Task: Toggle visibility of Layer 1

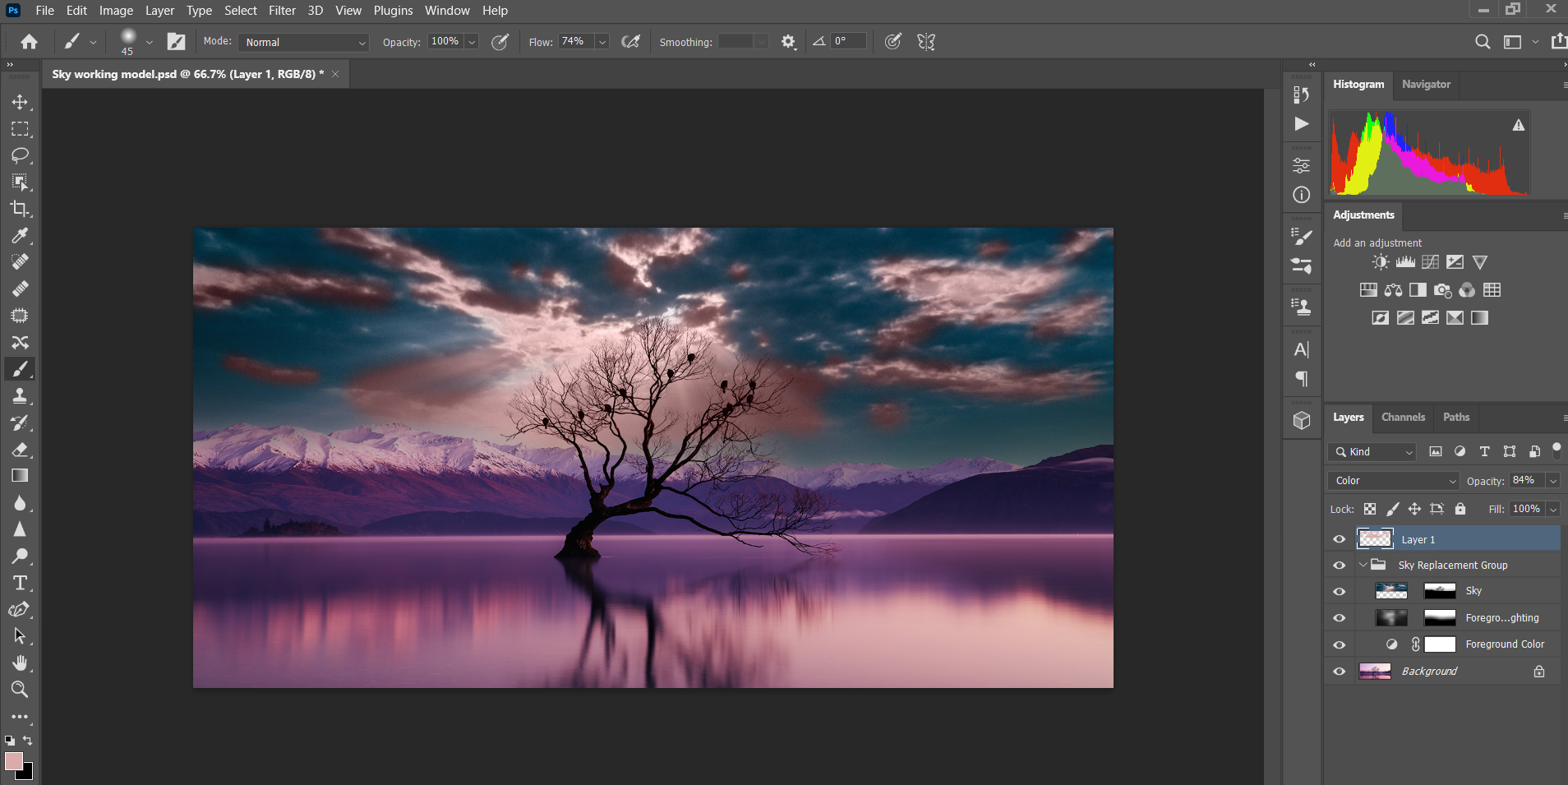Action: tap(1339, 539)
